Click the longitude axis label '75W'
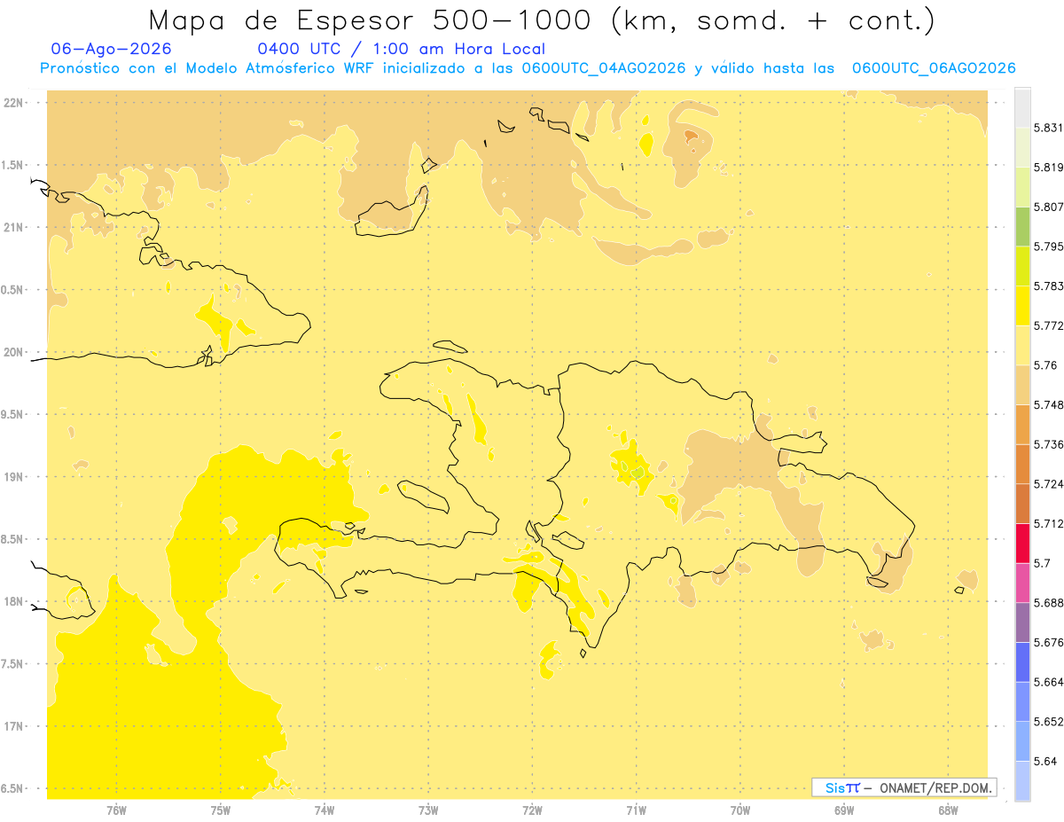This screenshot has height=822, width=1064. point(220,810)
